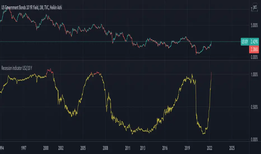
Task: Click the red 2.386% price tag
Action: click(x=254, y=49)
